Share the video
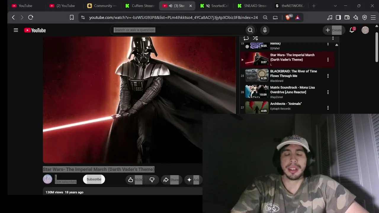The width and height of the screenshot is (379, 213). (171, 180)
